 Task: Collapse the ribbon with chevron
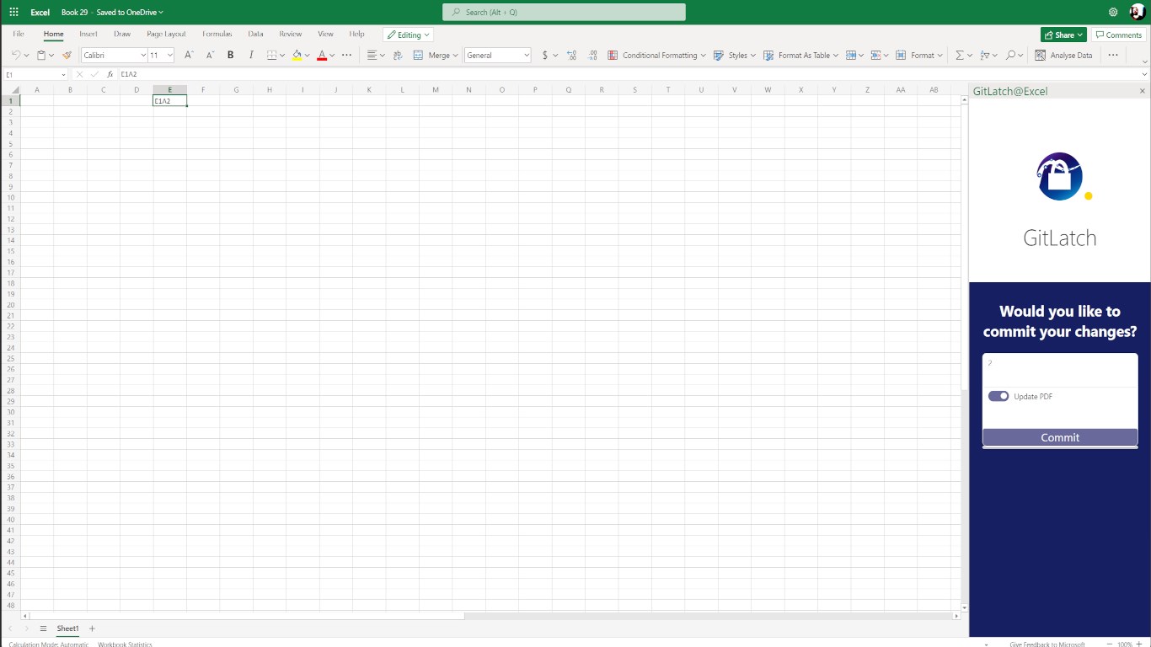[1144, 61]
